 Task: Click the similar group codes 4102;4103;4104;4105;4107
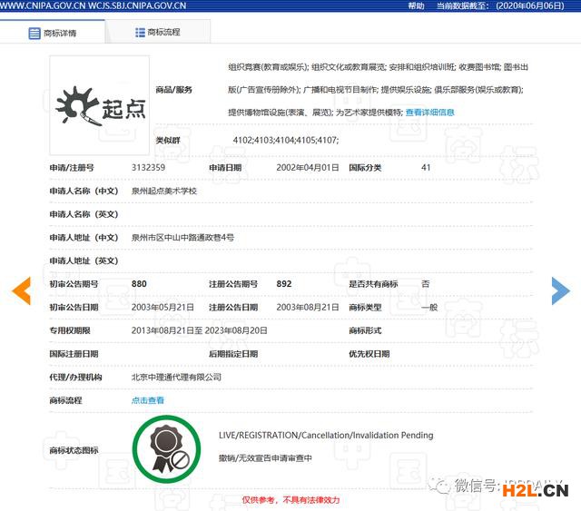pos(285,140)
